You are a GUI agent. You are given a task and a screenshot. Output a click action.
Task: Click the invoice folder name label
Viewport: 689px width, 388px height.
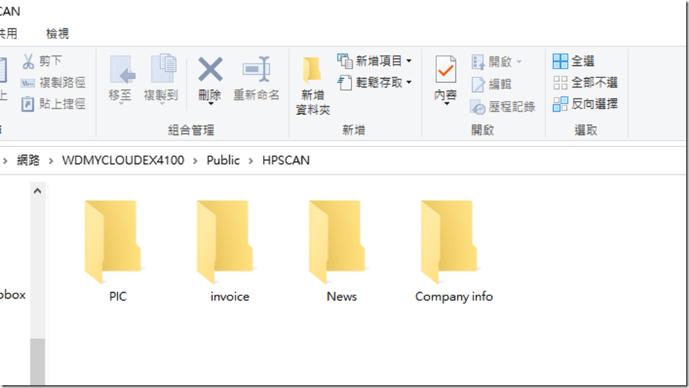(230, 297)
